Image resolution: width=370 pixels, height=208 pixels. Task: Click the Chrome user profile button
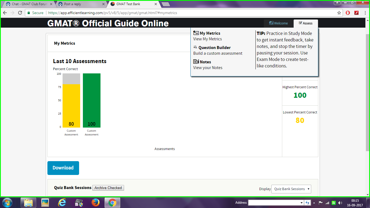[x=337, y=2]
